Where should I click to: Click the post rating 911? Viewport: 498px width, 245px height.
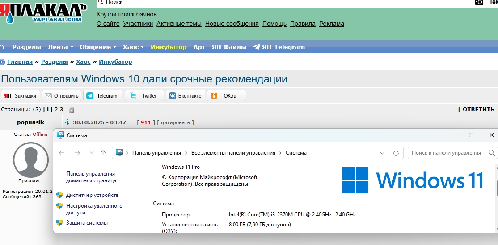click(x=146, y=122)
